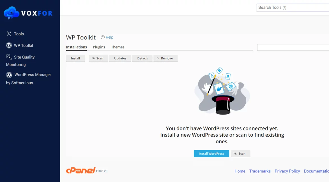Switch to the Plugins tab
The width and height of the screenshot is (329, 182).
pyautogui.click(x=99, y=47)
